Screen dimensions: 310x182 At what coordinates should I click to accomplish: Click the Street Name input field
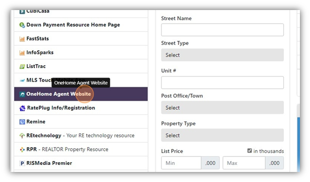[222, 30]
